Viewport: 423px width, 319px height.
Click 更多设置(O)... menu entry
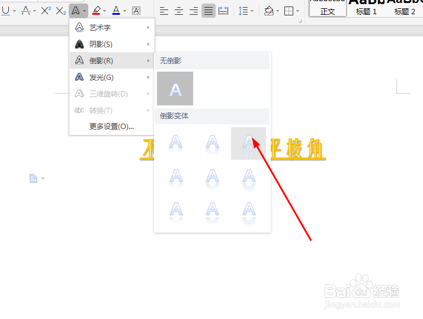click(x=111, y=127)
